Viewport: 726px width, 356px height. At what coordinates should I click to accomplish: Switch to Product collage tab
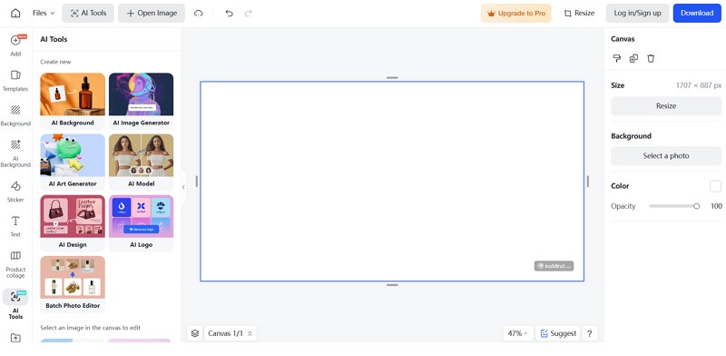15,264
